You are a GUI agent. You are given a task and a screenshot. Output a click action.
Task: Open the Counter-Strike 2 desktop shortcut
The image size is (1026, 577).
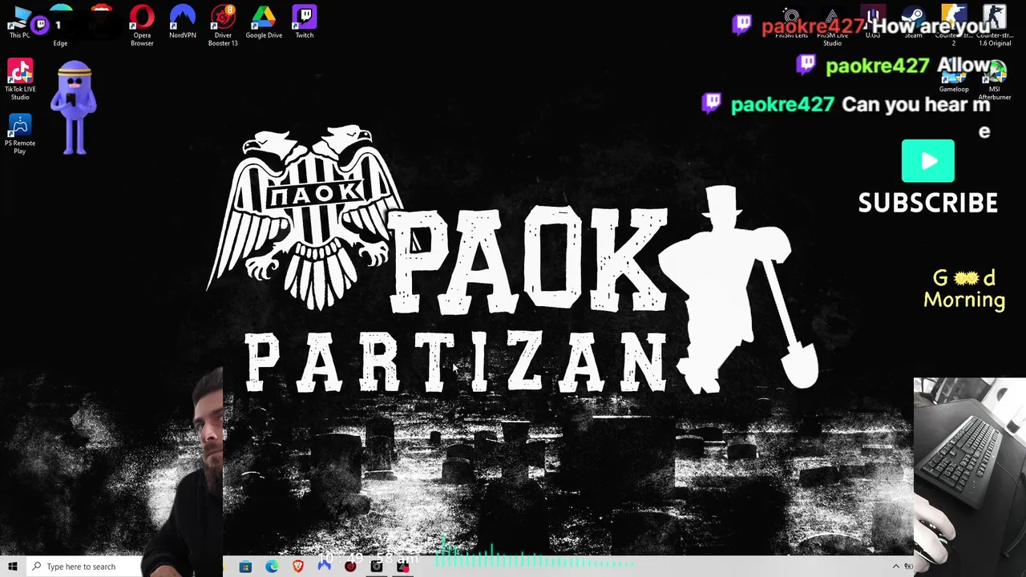[x=954, y=25]
